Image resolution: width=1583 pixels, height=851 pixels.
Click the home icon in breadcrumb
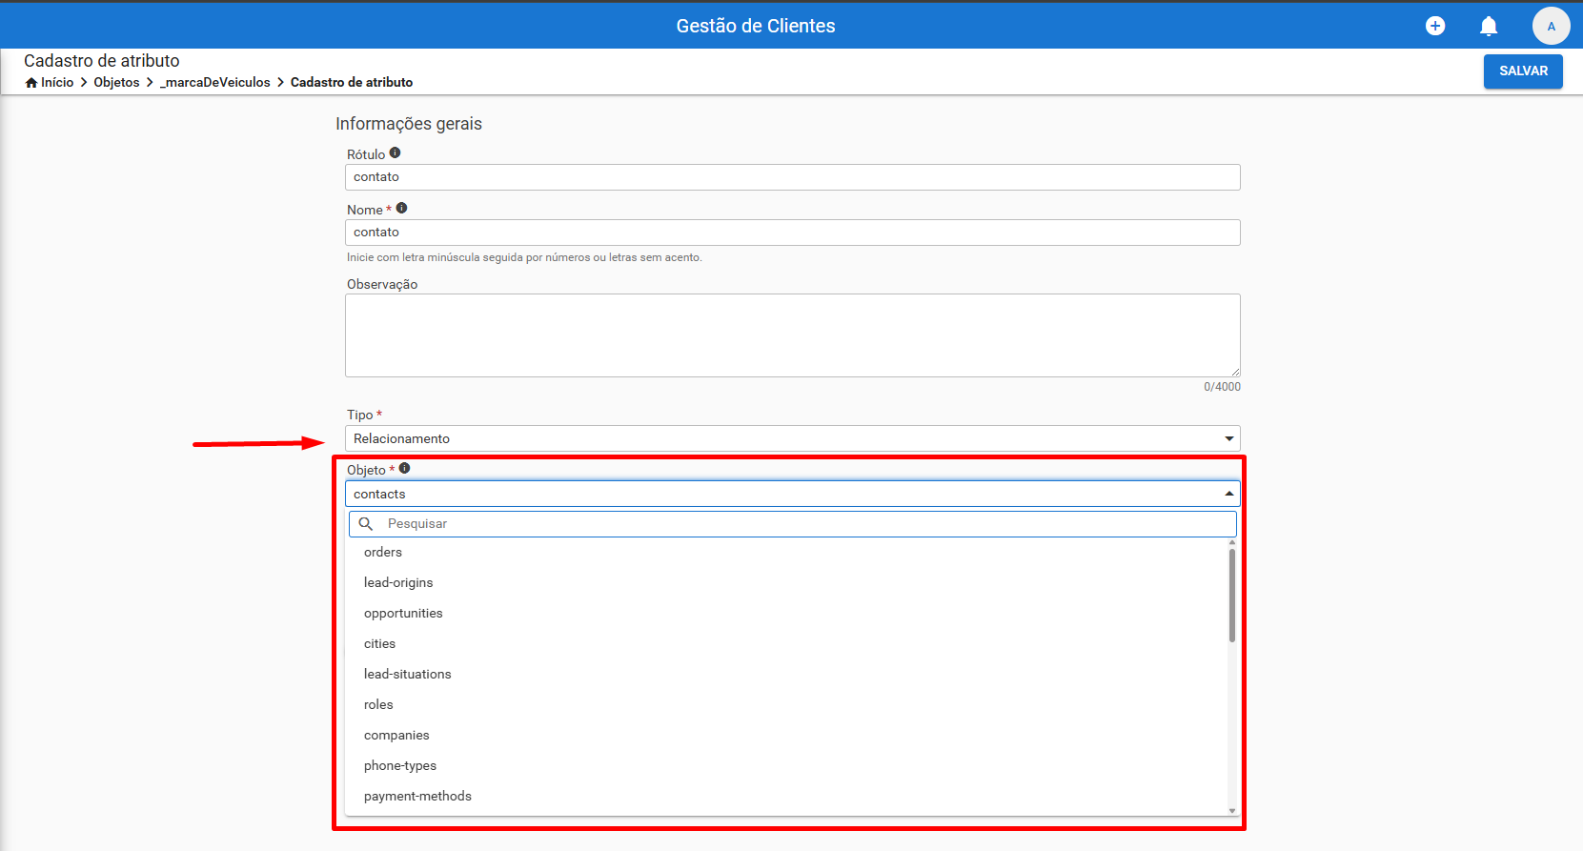[x=31, y=83]
